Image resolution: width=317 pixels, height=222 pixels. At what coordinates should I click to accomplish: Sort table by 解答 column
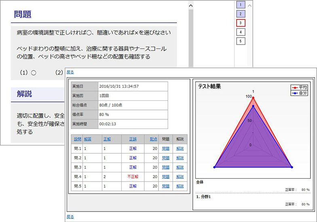coord(88,139)
